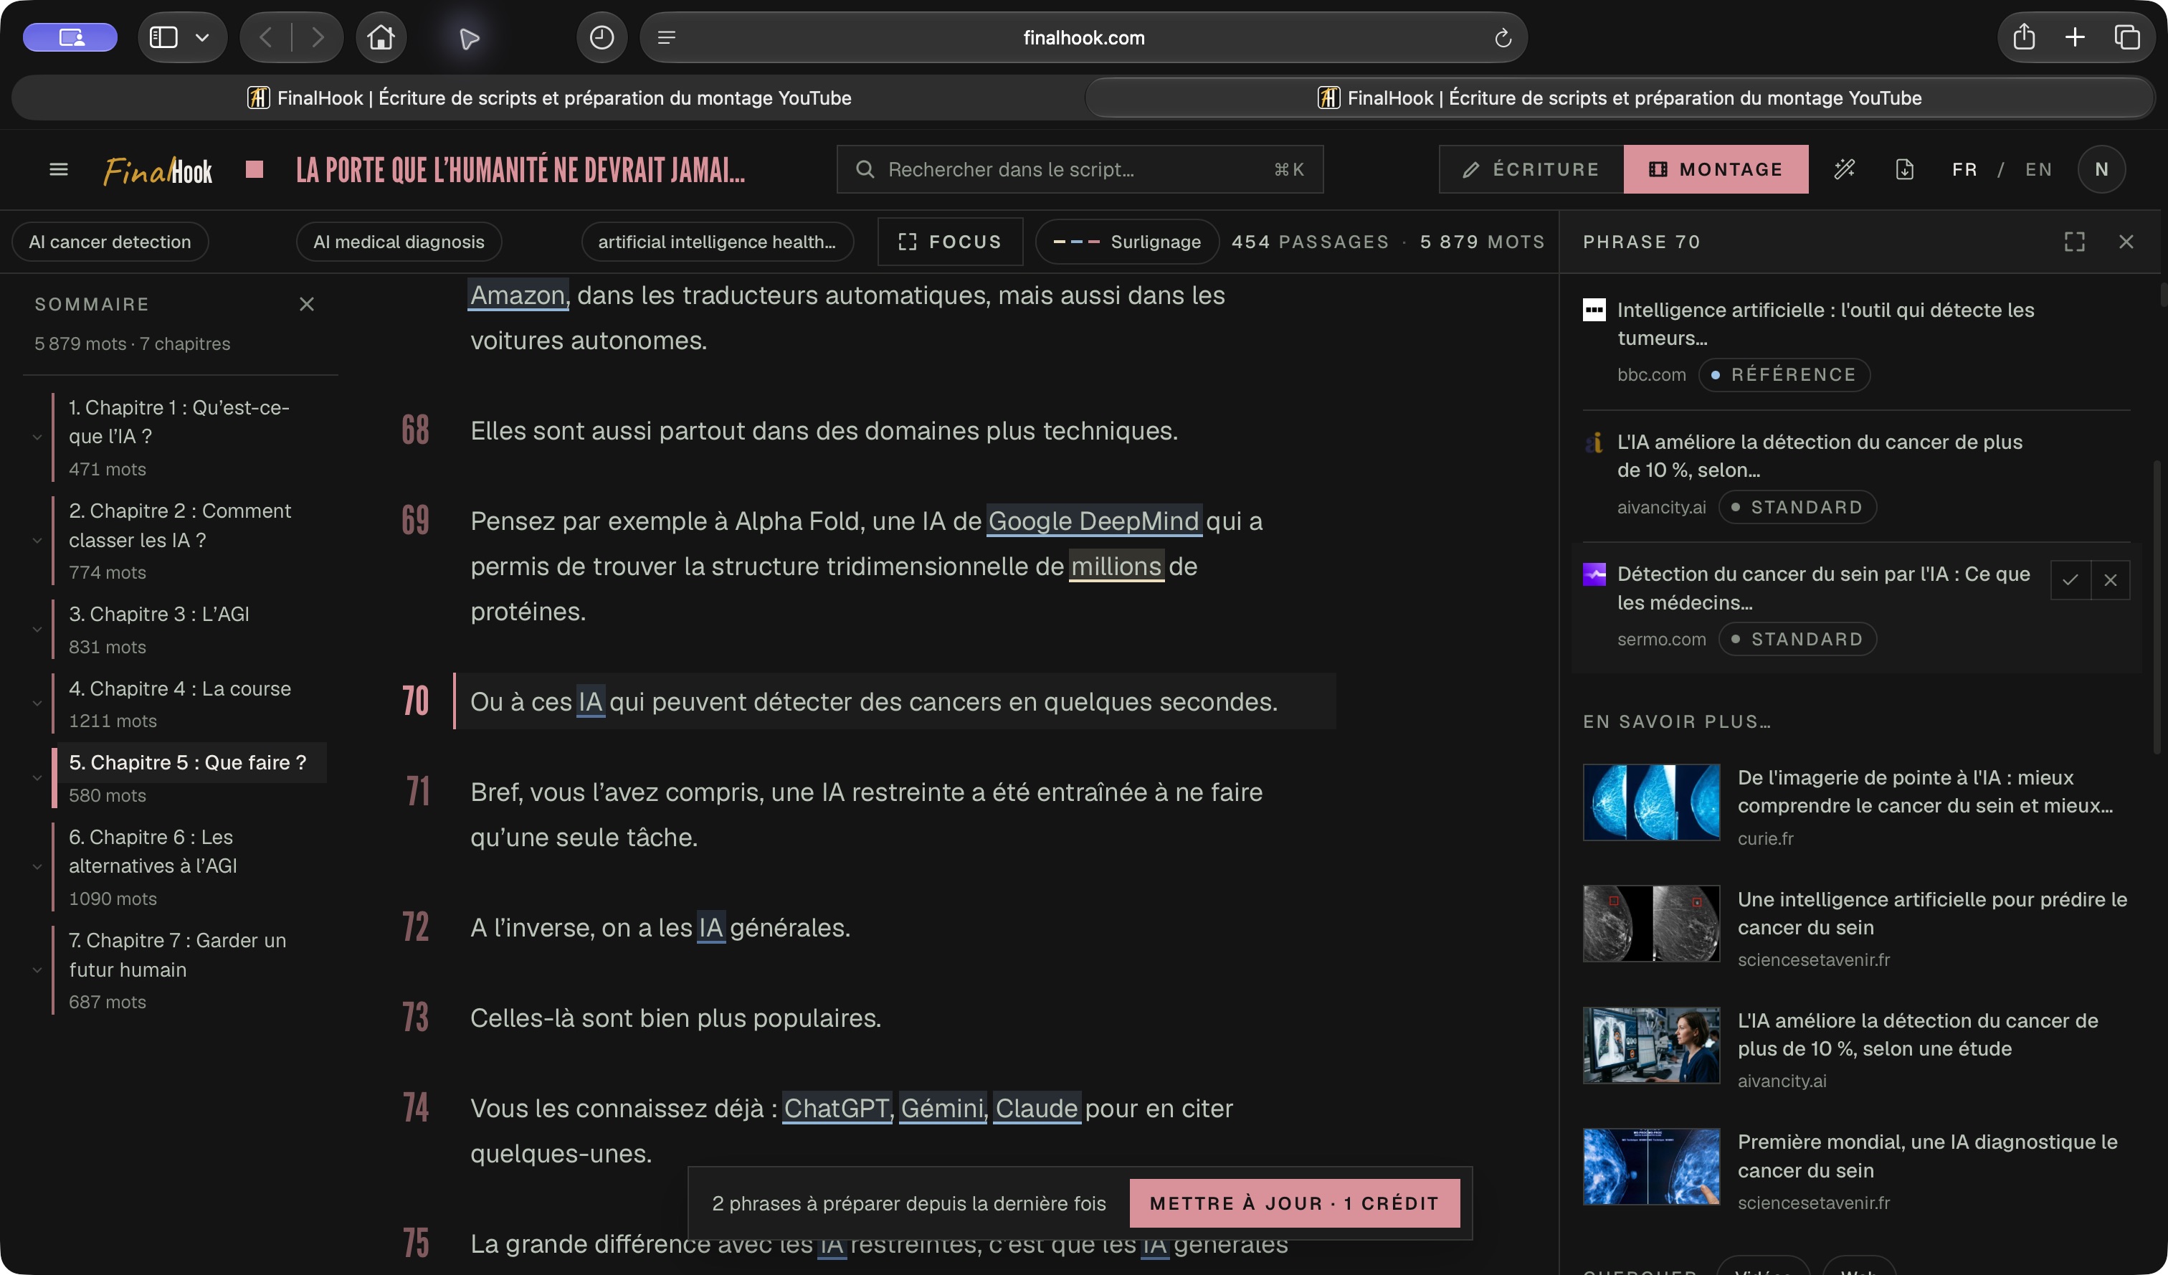The image size is (2168, 1275).
Task: Expand the Phrase 70 panel to fullscreen
Action: pyautogui.click(x=2074, y=242)
